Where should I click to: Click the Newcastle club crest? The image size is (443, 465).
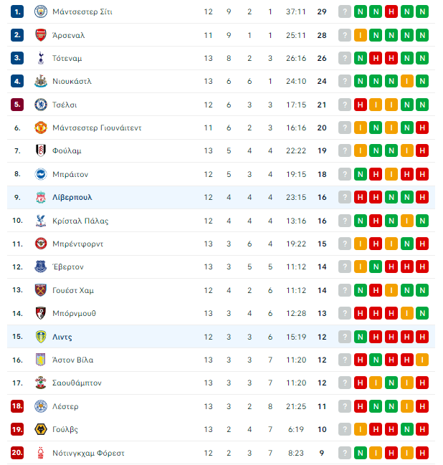pos(41,81)
